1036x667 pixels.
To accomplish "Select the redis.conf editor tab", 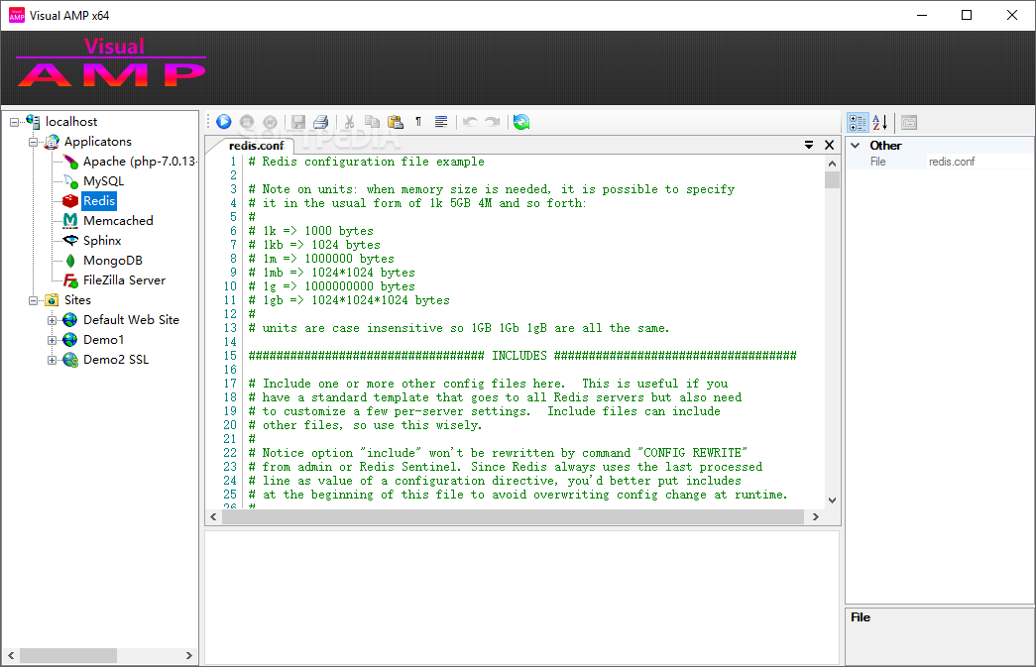I will (257, 146).
